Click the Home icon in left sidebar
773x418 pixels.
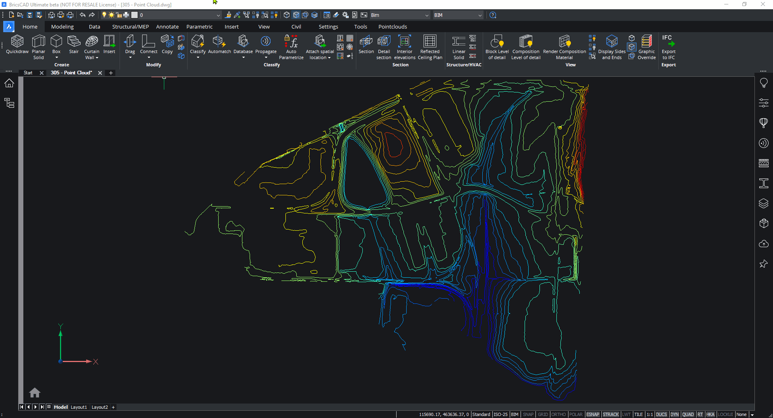click(9, 83)
